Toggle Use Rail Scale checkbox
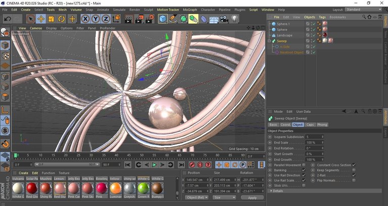 click(304, 180)
